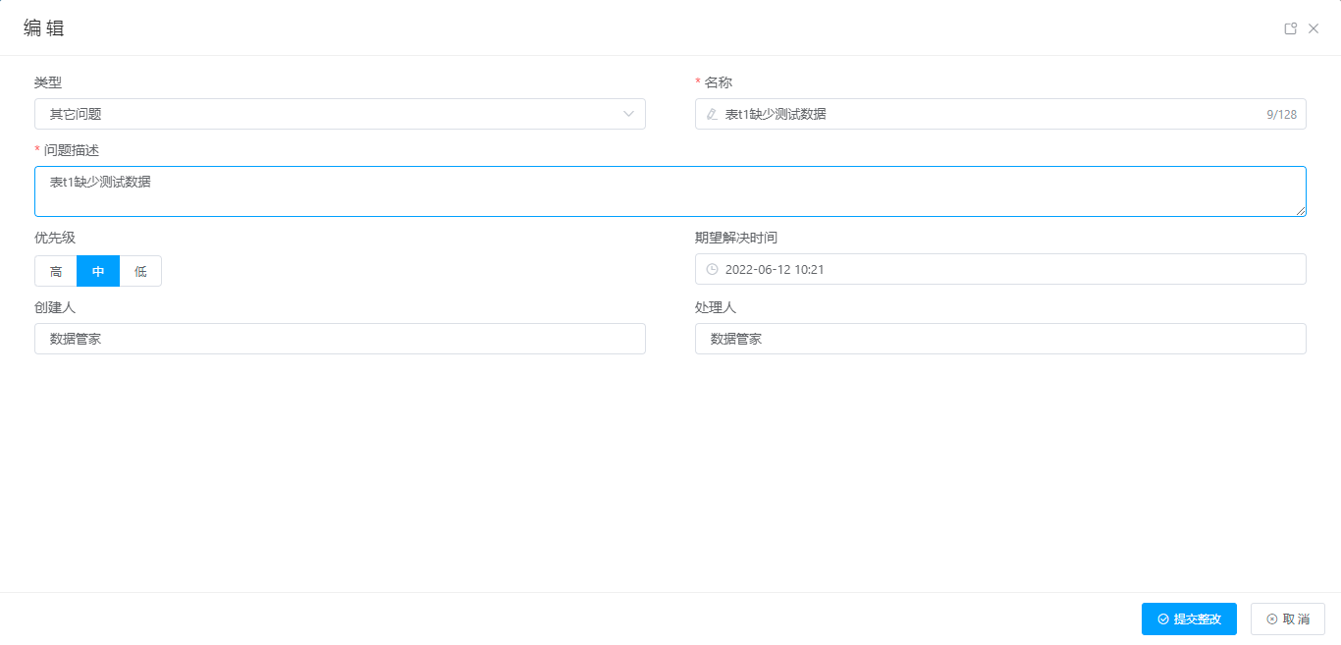Image resolution: width=1341 pixels, height=645 pixels.
Task: Click the pencil icon in the 名称 field
Action: [712, 114]
